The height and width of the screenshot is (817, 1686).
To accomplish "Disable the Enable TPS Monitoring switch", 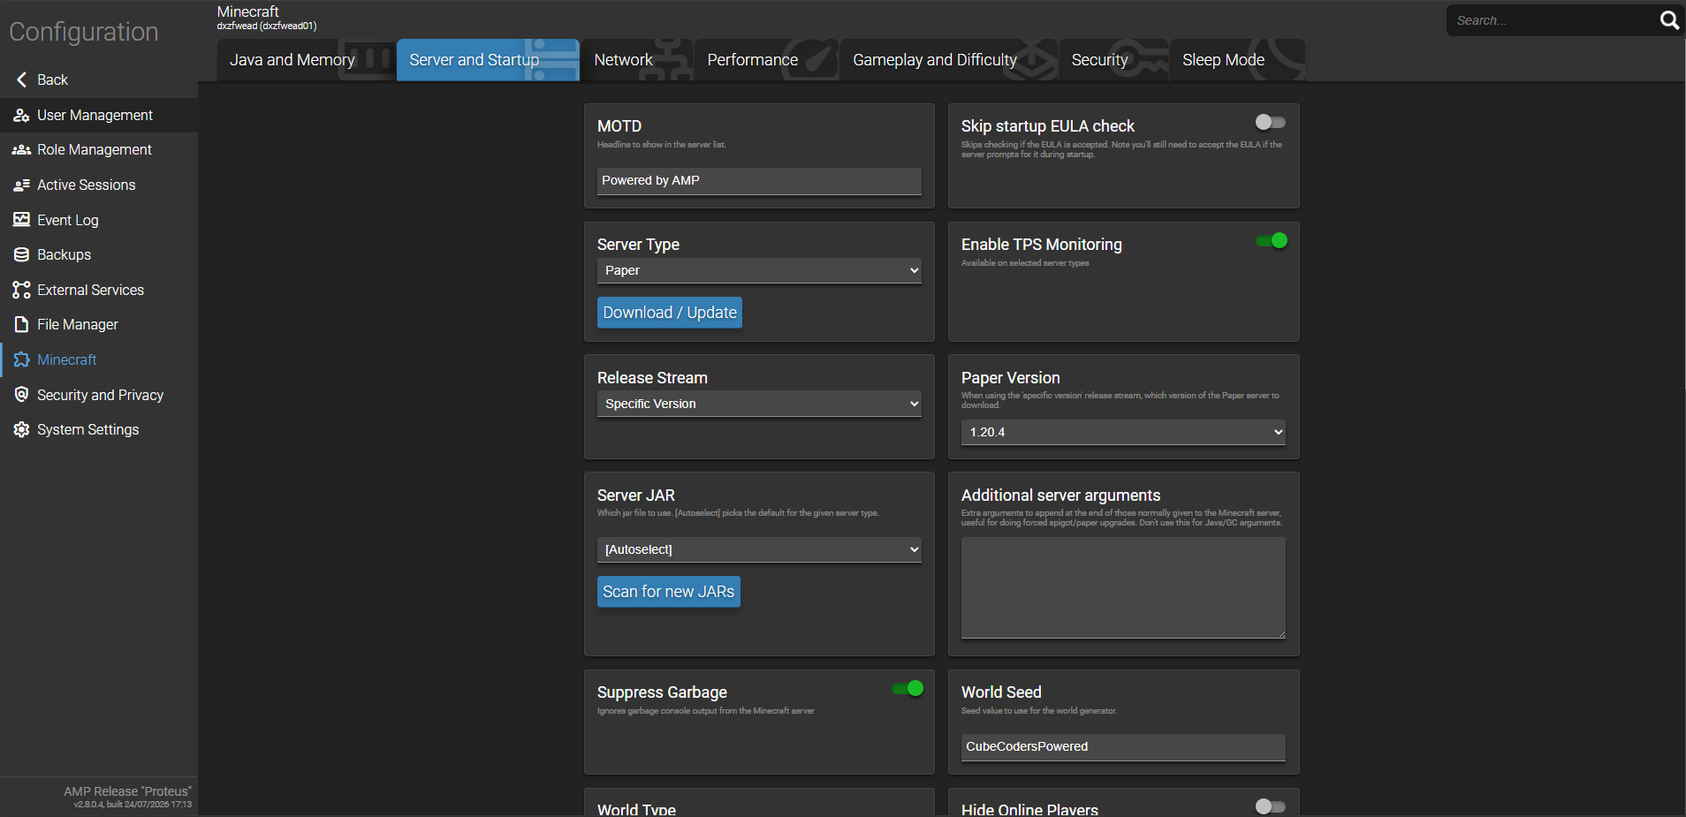I will pos(1271,240).
